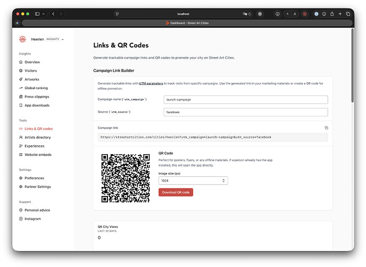View Global ranking page
The image size is (366, 267).
click(36, 88)
